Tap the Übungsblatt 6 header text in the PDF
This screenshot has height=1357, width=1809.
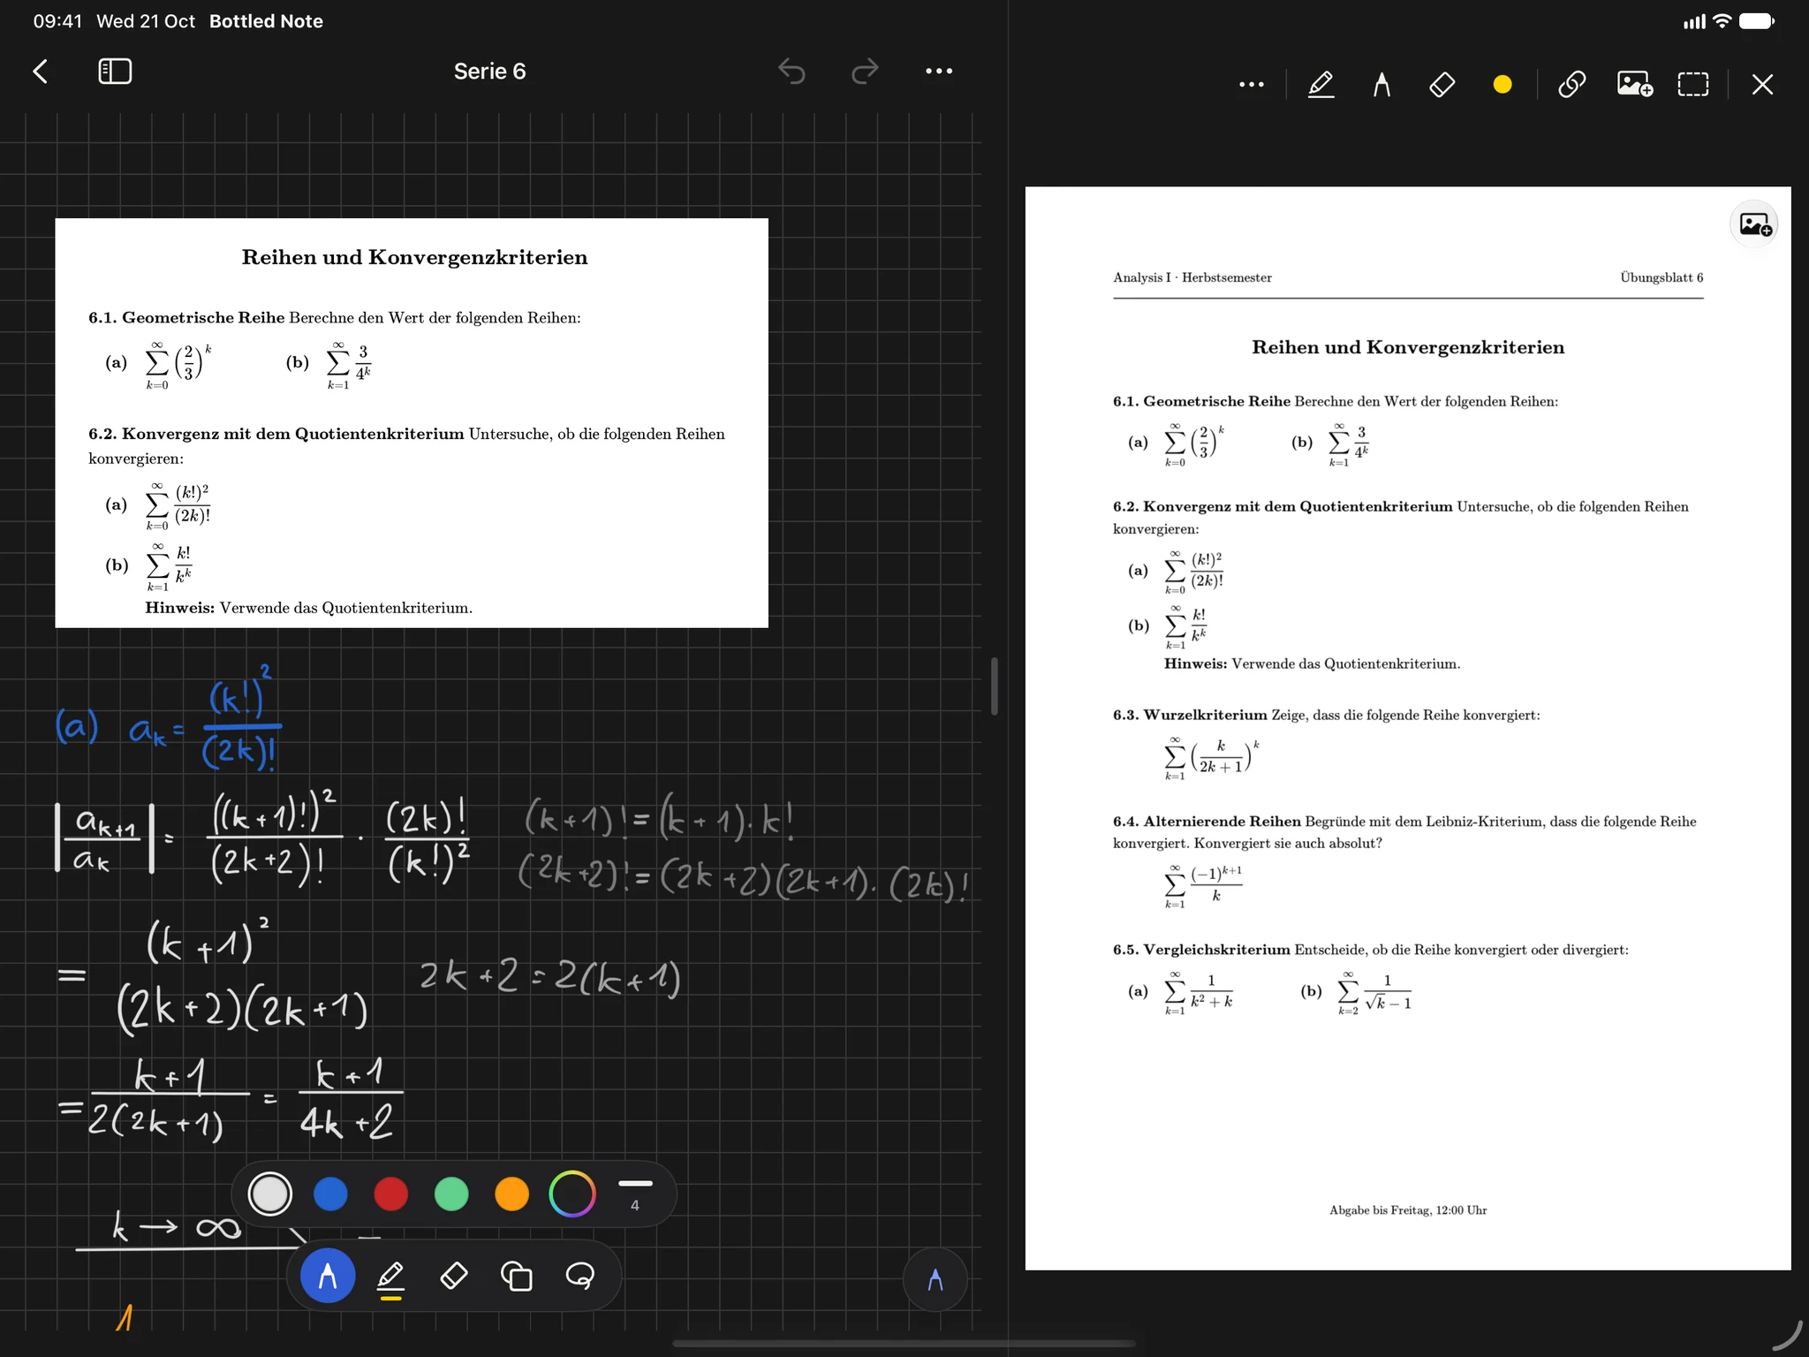pos(1661,277)
